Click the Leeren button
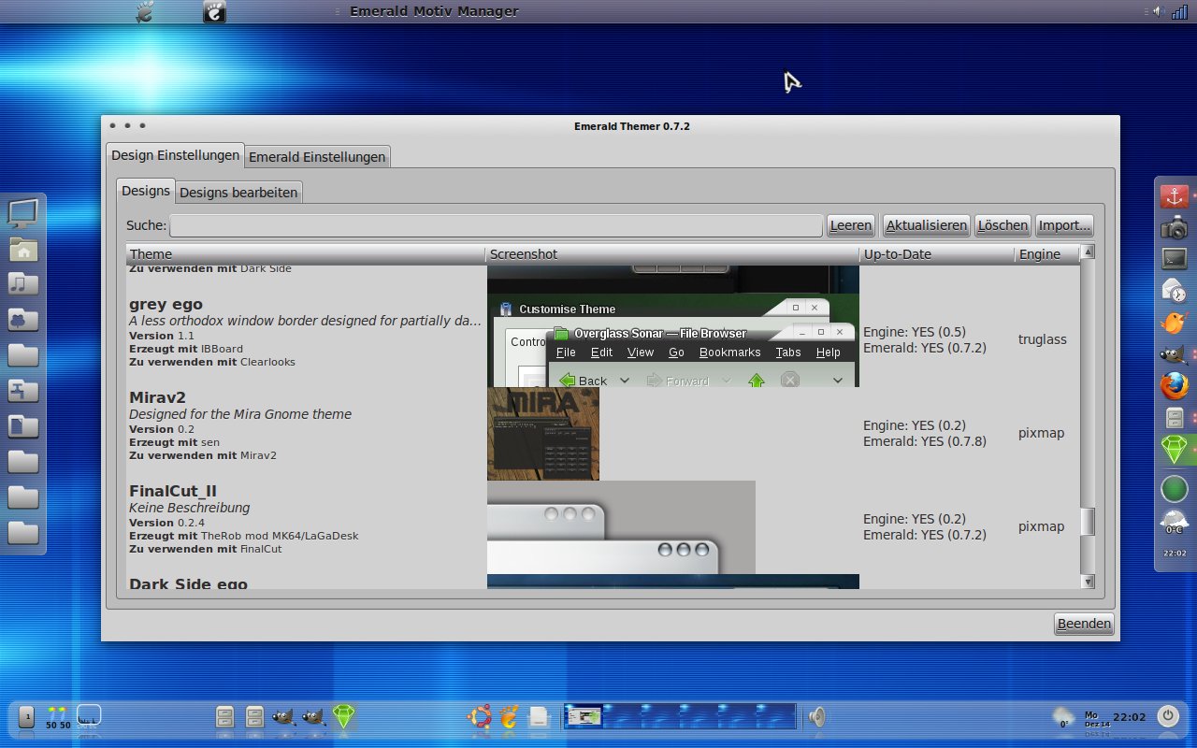The height and width of the screenshot is (748, 1197). click(x=851, y=225)
